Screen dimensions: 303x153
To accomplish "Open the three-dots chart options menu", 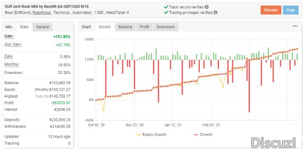I will pos(295,26).
